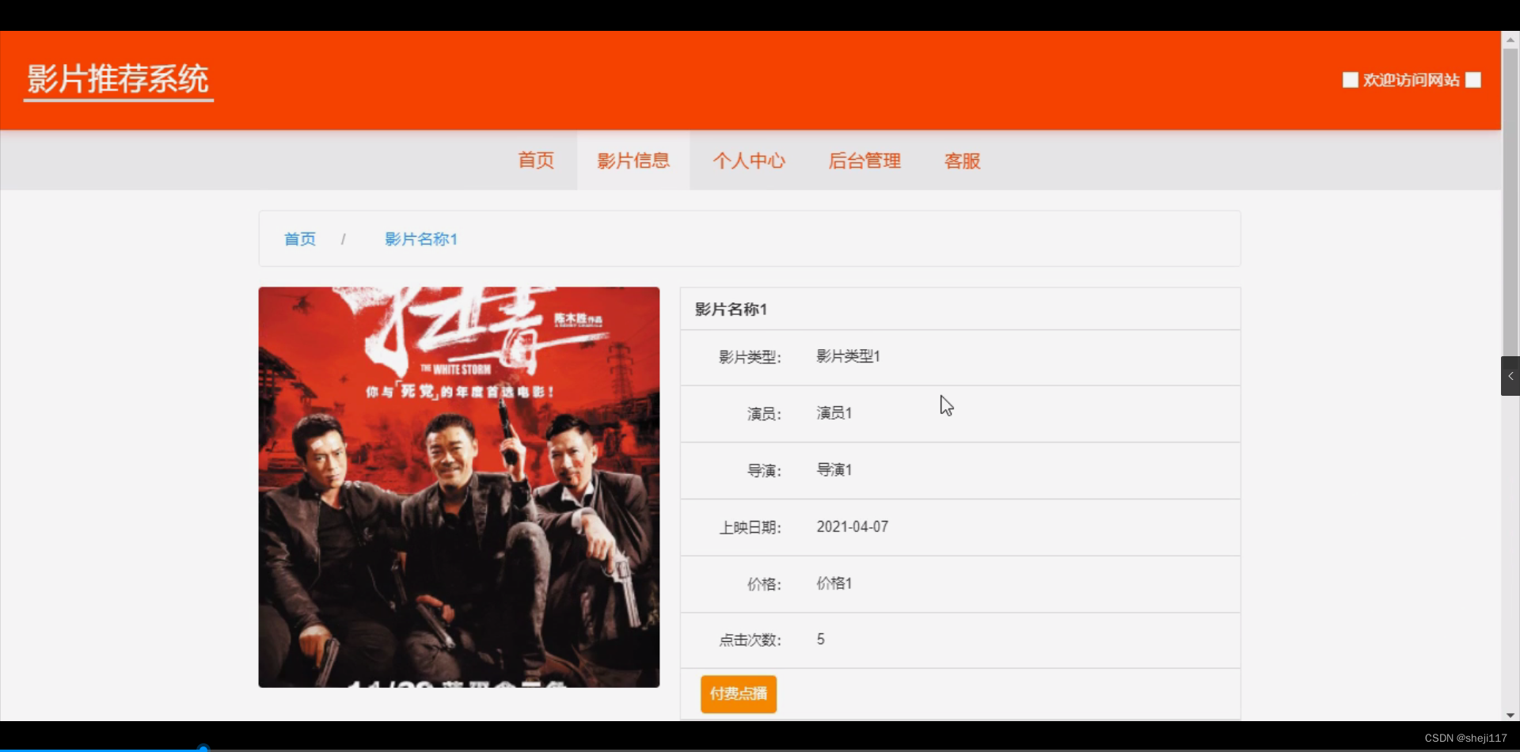The height and width of the screenshot is (752, 1520).
Task: Click the right square icon beside 欢迎访问网站
Action: (x=1473, y=79)
